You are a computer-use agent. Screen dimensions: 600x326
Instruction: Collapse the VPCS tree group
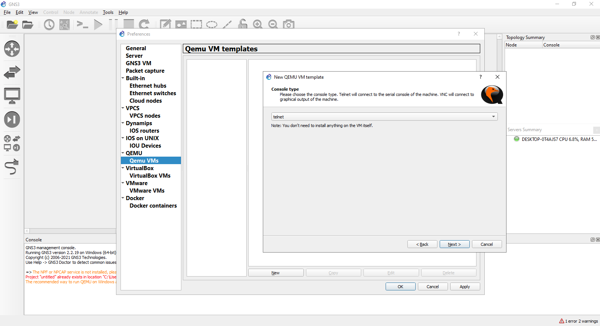tap(123, 108)
